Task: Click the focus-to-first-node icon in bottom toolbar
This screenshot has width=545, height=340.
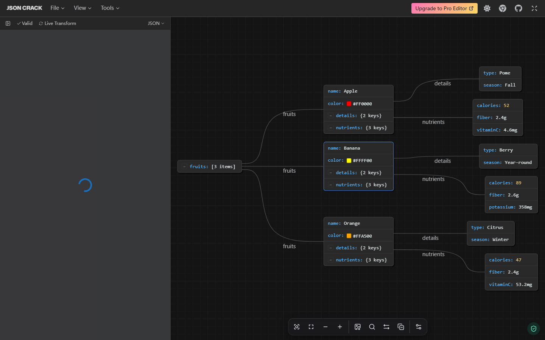Action: [297, 327]
